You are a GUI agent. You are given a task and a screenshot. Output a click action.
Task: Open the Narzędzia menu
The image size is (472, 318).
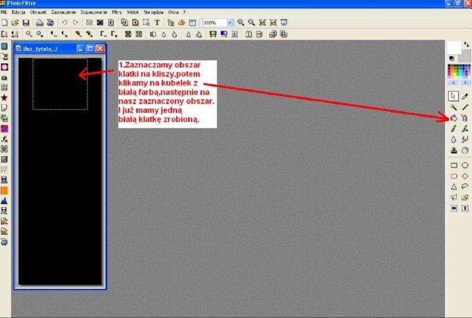(153, 12)
